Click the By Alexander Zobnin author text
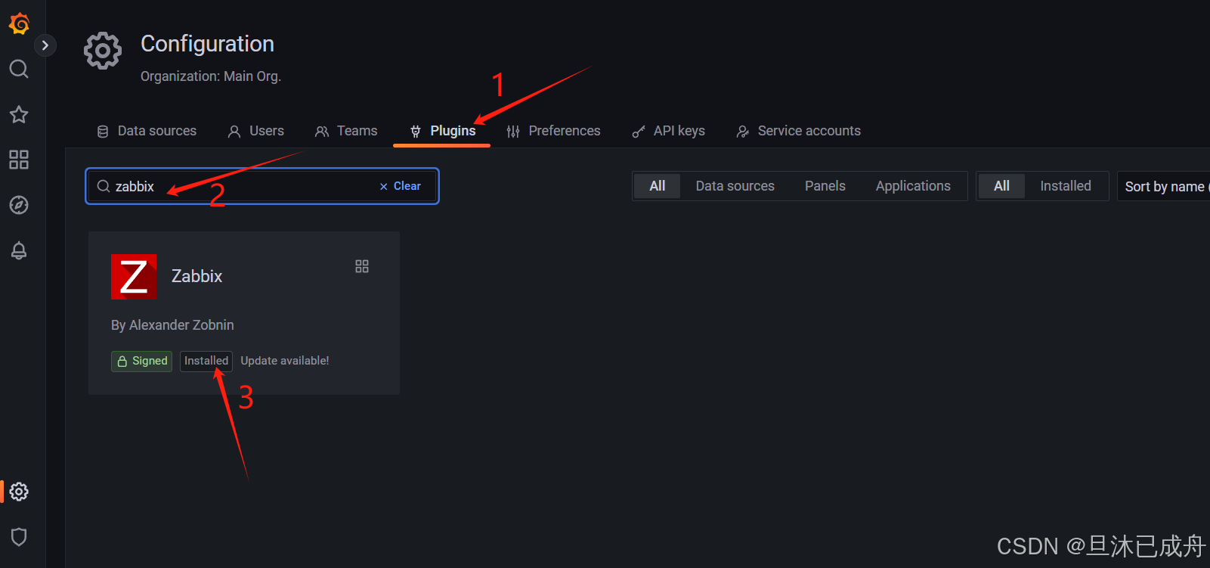Viewport: 1210px width, 568px height. tap(172, 325)
